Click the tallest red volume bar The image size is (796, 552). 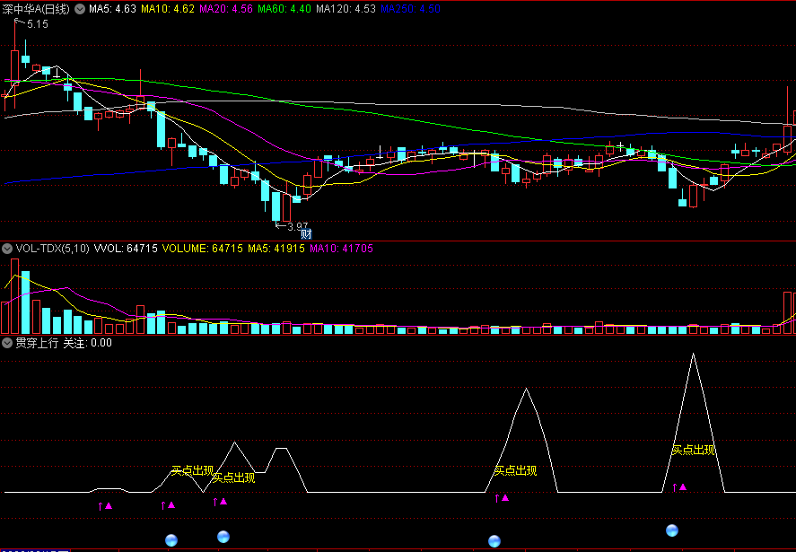14,296
